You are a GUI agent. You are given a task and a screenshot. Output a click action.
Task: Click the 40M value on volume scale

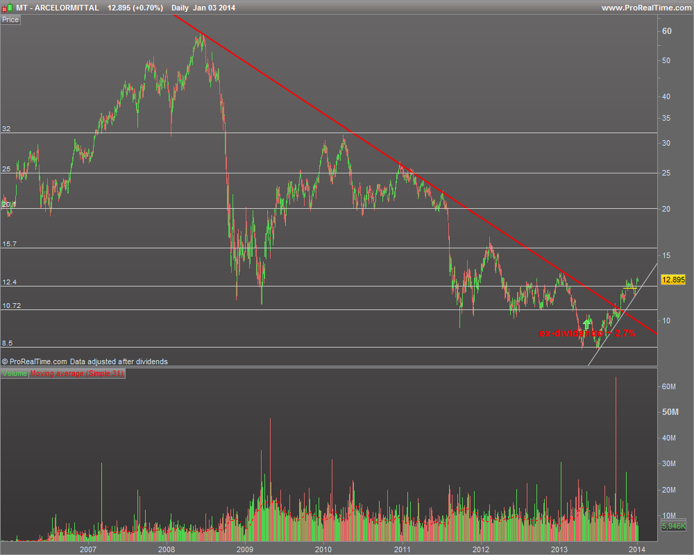point(669,438)
